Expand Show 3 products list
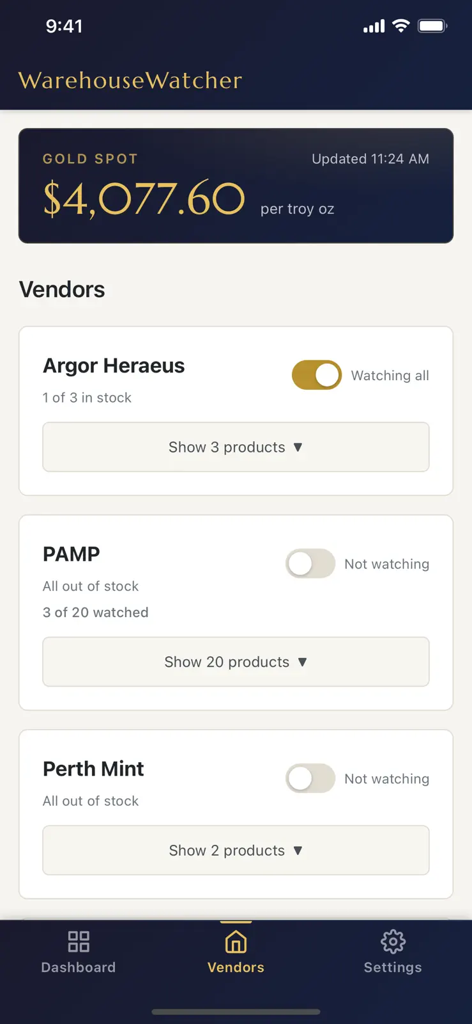Image resolution: width=472 pixels, height=1024 pixels. (x=236, y=447)
